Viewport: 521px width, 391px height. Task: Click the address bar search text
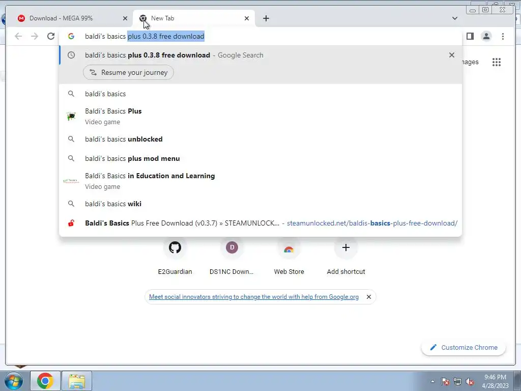pyautogui.click(x=144, y=36)
